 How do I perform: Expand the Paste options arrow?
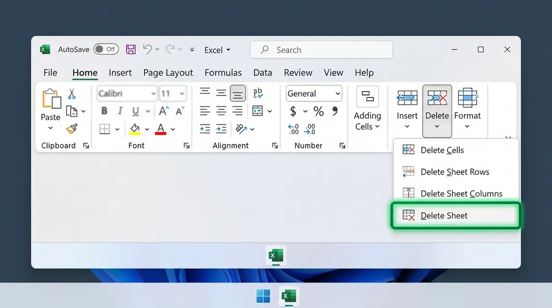click(50, 128)
